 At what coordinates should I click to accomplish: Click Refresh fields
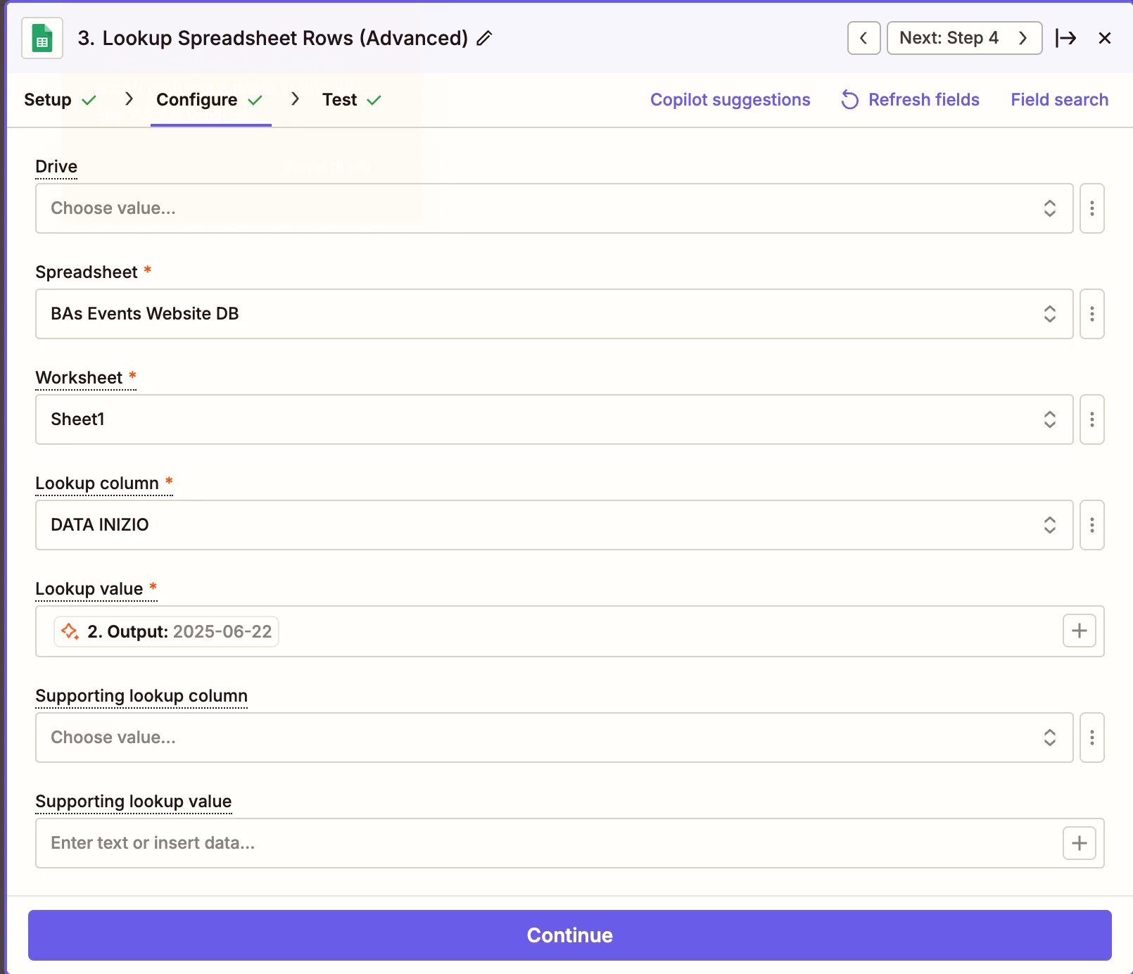click(x=910, y=100)
